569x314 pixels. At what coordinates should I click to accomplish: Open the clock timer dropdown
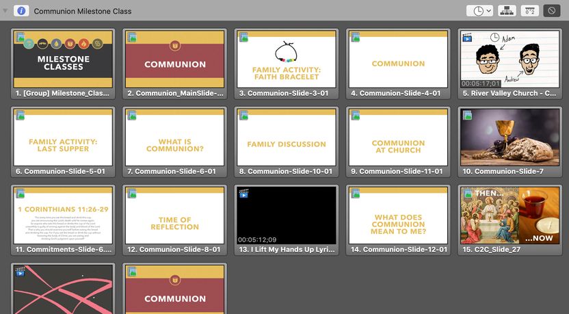[479, 11]
